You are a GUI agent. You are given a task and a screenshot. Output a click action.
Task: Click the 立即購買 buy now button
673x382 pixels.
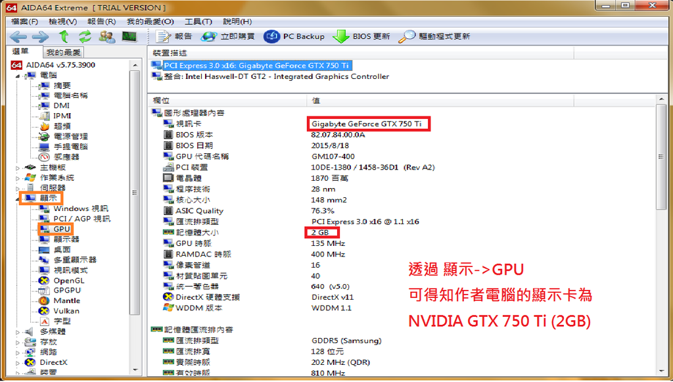pyautogui.click(x=228, y=36)
